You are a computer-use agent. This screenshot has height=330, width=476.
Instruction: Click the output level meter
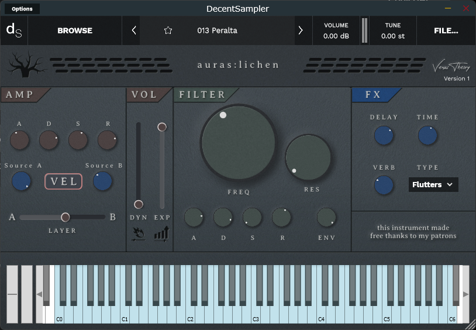pos(364,30)
